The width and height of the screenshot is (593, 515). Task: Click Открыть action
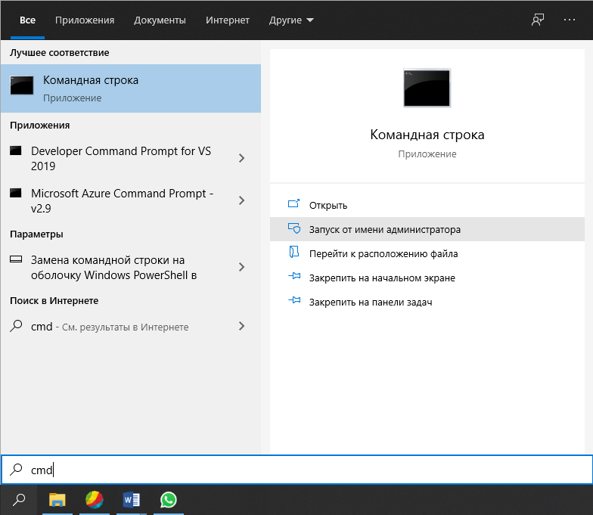427,205
